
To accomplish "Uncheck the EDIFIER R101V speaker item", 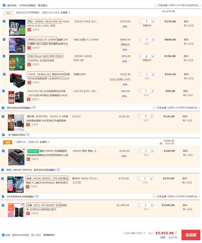I will click(x=3, y=116).
